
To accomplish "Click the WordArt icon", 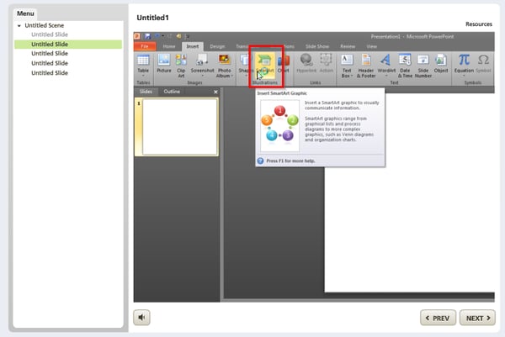I will pyautogui.click(x=385, y=61).
